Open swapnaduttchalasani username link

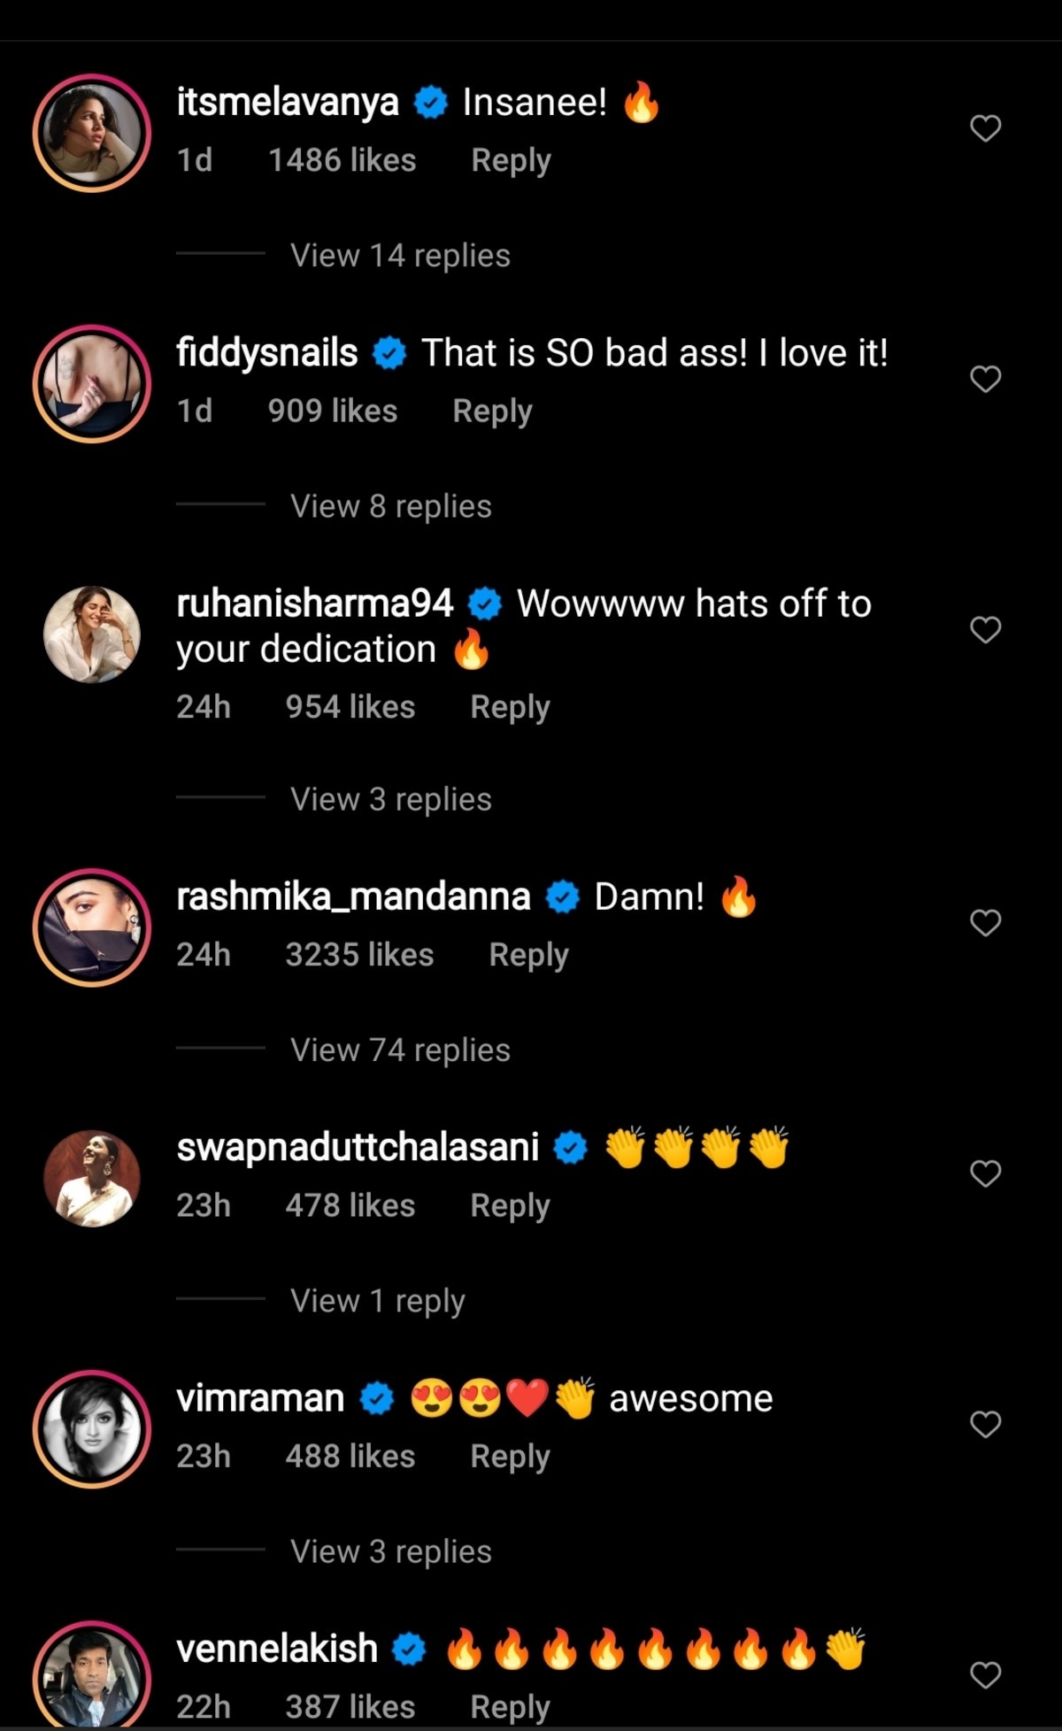358,1148
